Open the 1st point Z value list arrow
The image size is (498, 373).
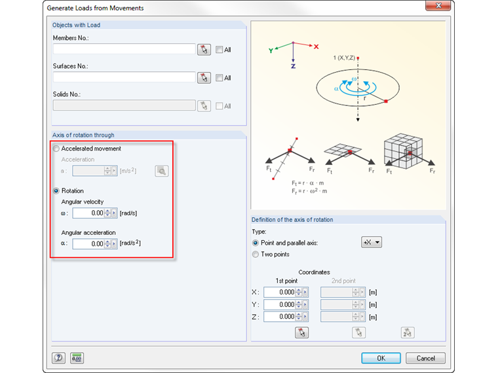click(x=305, y=317)
